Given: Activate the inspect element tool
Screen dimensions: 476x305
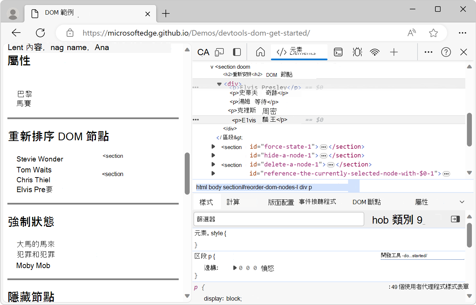Looking at the screenshot, I should pyautogui.click(x=203, y=52).
